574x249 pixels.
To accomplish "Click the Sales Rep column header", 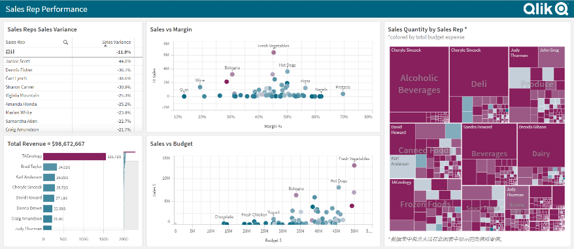I will (x=16, y=42).
